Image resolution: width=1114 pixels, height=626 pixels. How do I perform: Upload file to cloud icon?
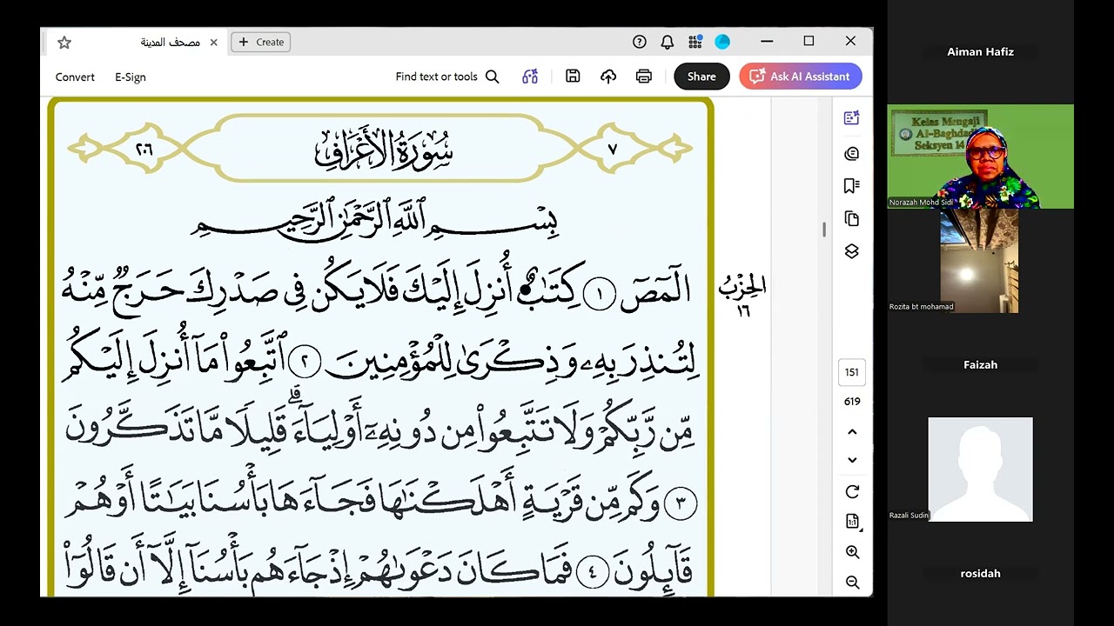[608, 77]
